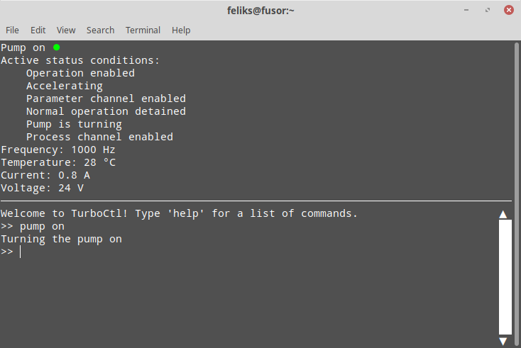Open the Help menu
Screen dimensions: 521x348
[x=181, y=30]
